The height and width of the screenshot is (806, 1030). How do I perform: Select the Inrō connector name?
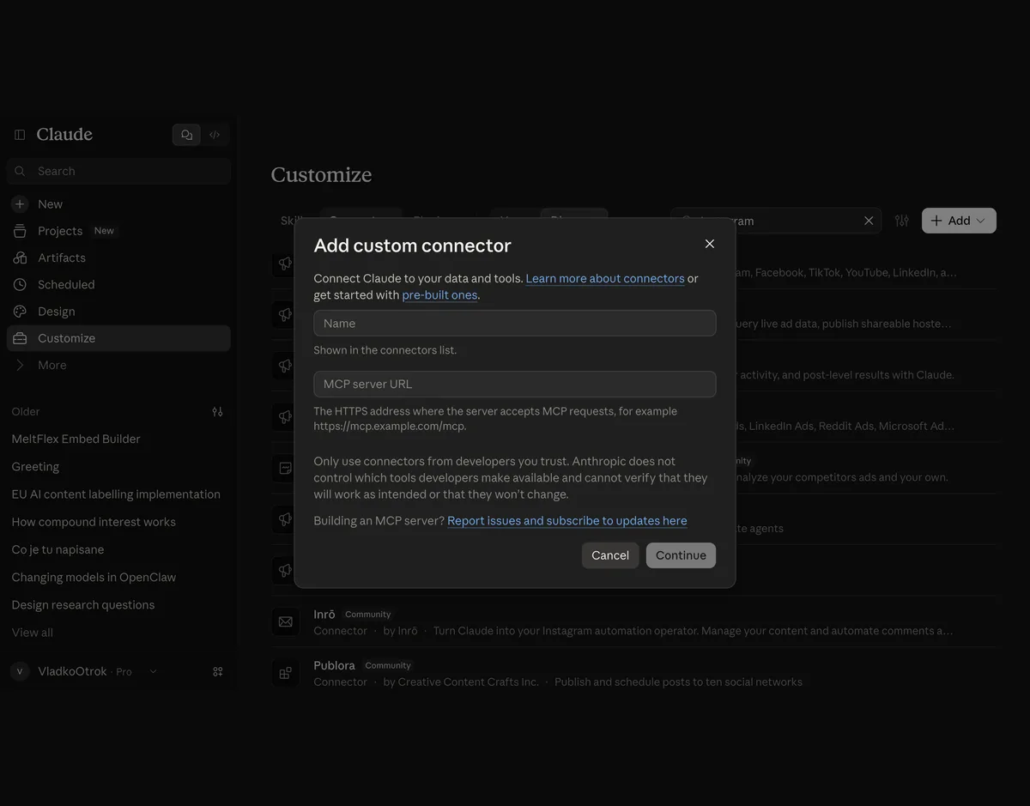324,614
